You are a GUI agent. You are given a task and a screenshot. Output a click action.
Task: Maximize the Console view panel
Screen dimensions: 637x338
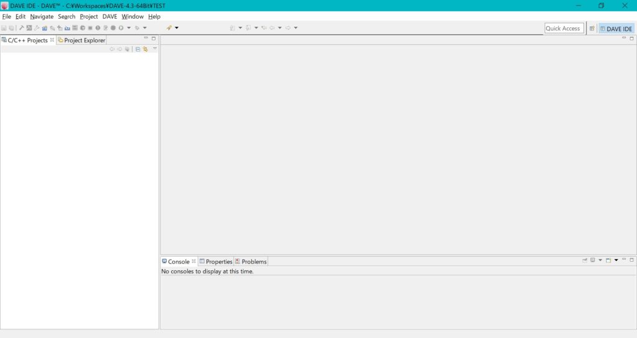pyautogui.click(x=632, y=260)
